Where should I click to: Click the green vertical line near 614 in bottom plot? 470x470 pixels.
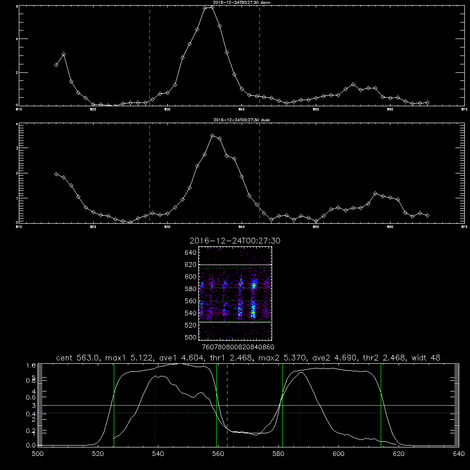coord(381,405)
